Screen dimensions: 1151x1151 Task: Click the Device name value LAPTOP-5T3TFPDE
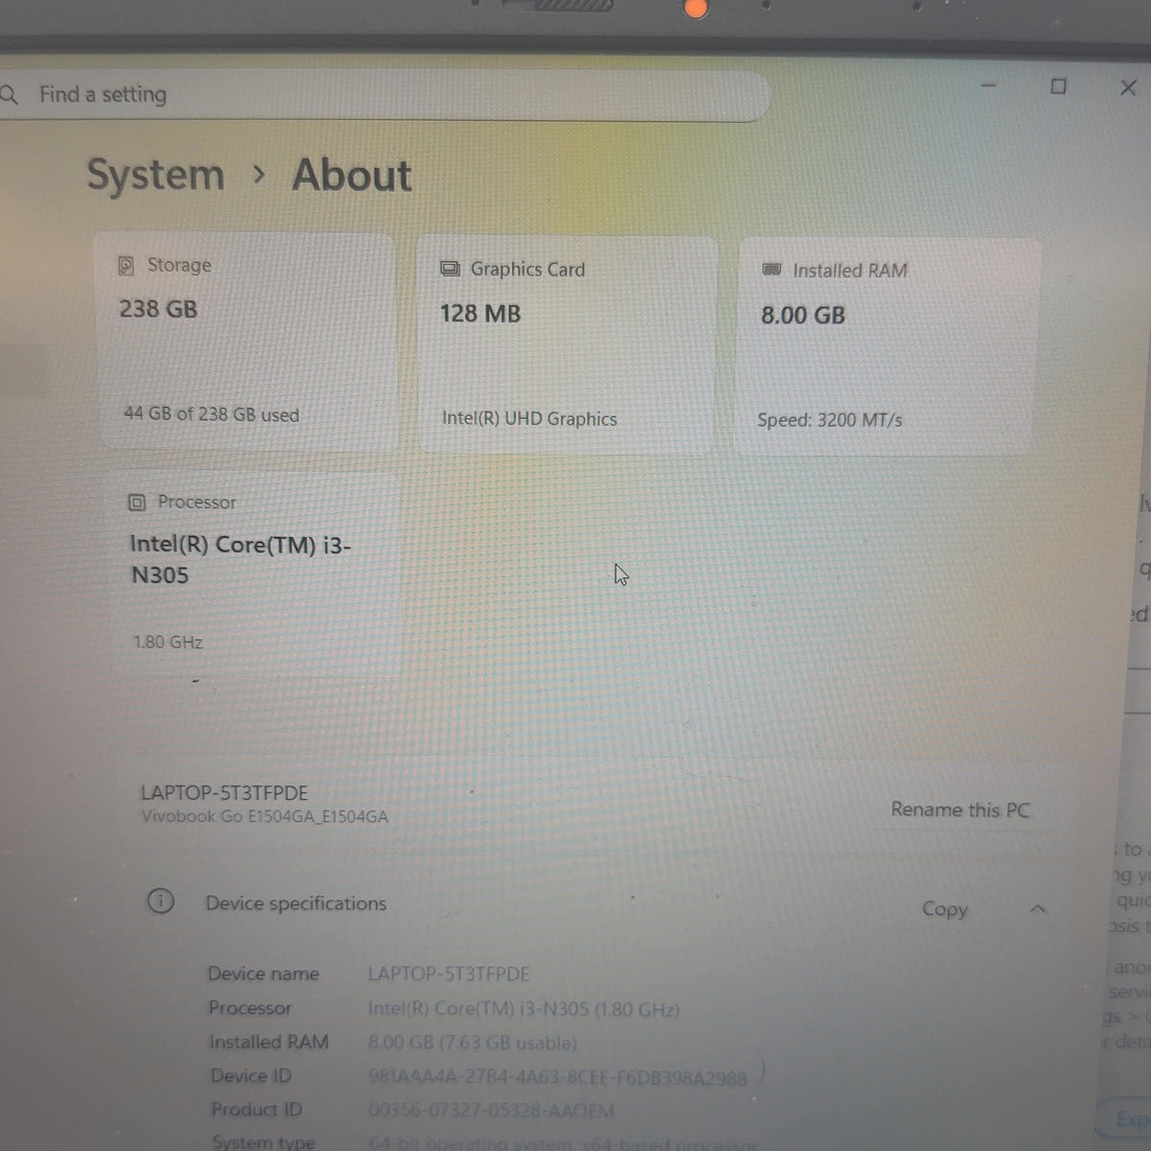[449, 974]
